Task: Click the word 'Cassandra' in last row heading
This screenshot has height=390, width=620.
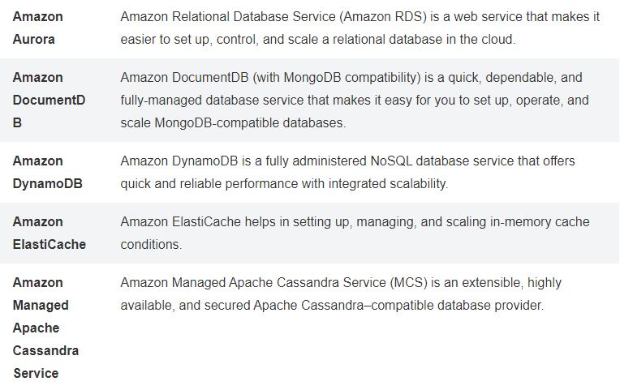Action: 45,351
